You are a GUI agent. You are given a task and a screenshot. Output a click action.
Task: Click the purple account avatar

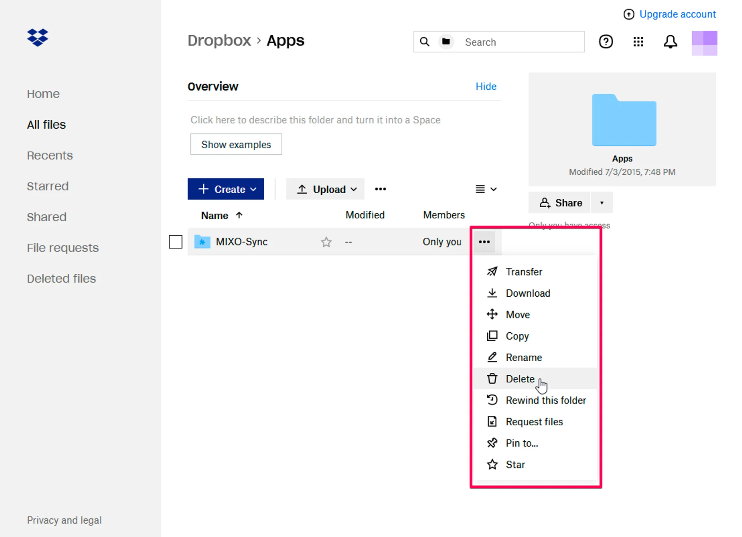704,43
